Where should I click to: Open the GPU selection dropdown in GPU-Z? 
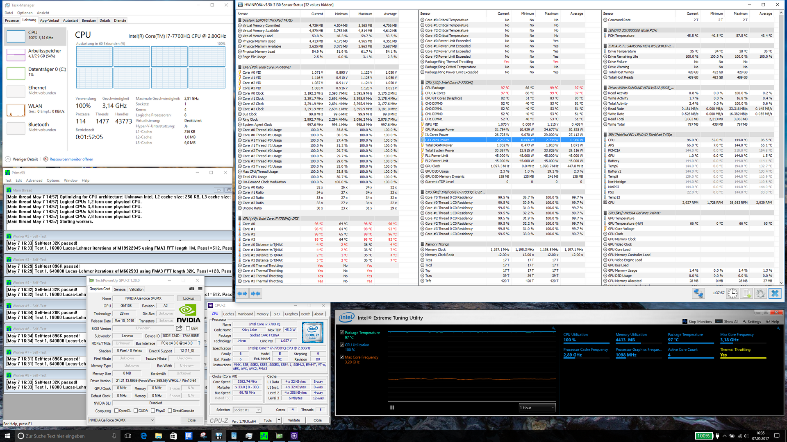coord(122,420)
